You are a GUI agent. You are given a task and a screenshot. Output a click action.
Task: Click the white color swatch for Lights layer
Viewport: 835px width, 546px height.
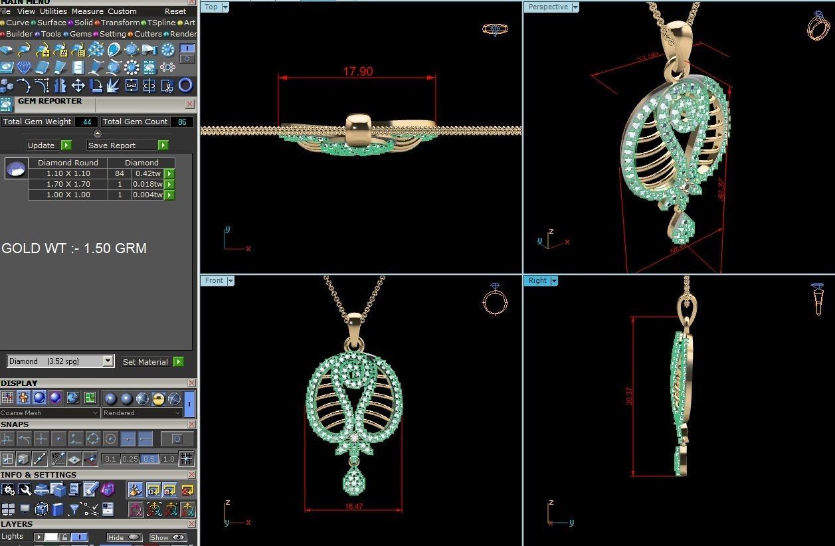(x=51, y=537)
